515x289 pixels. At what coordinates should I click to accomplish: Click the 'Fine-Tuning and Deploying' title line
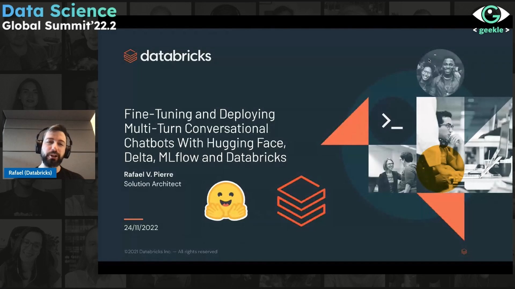pyautogui.click(x=199, y=114)
